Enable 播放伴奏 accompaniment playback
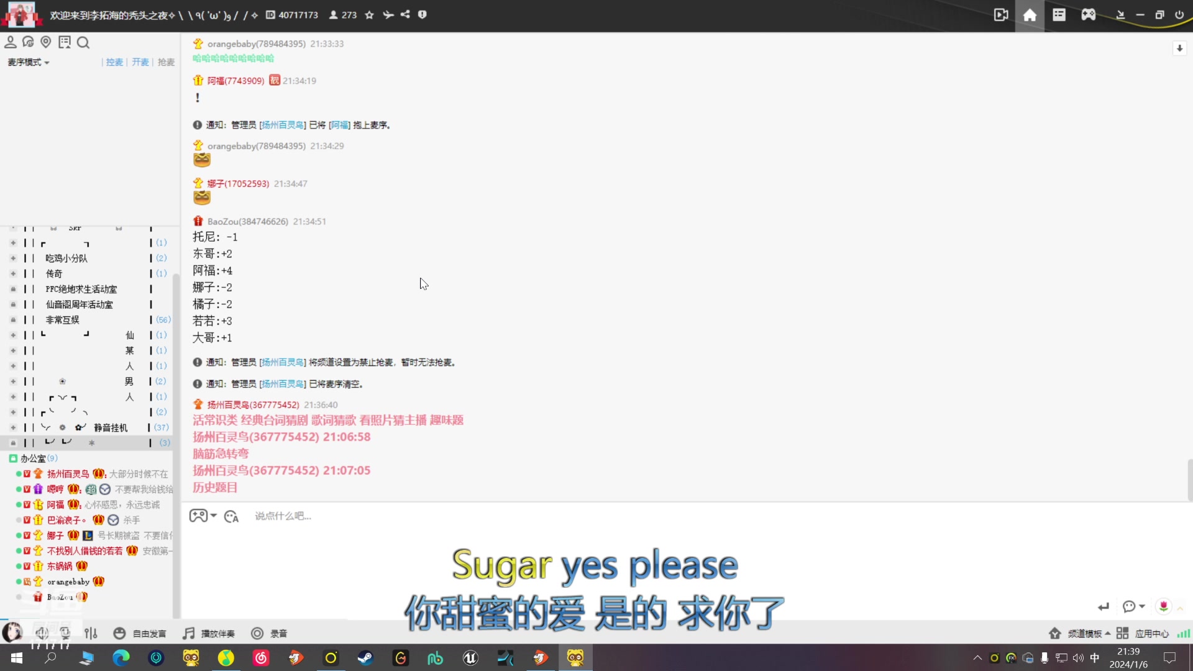Viewport: 1193px width, 671px height. click(209, 632)
